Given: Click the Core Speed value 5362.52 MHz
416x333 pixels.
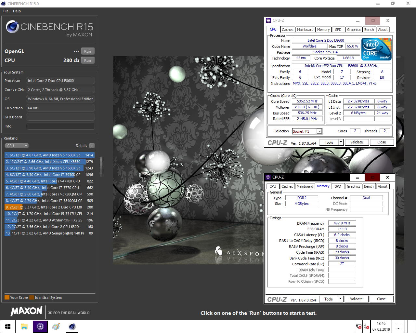Looking at the screenshot, I should tap(307, 101).
